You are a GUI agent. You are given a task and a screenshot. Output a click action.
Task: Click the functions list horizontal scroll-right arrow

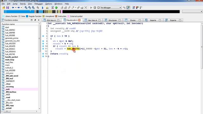pyautogui.click(x=37, y=111)
